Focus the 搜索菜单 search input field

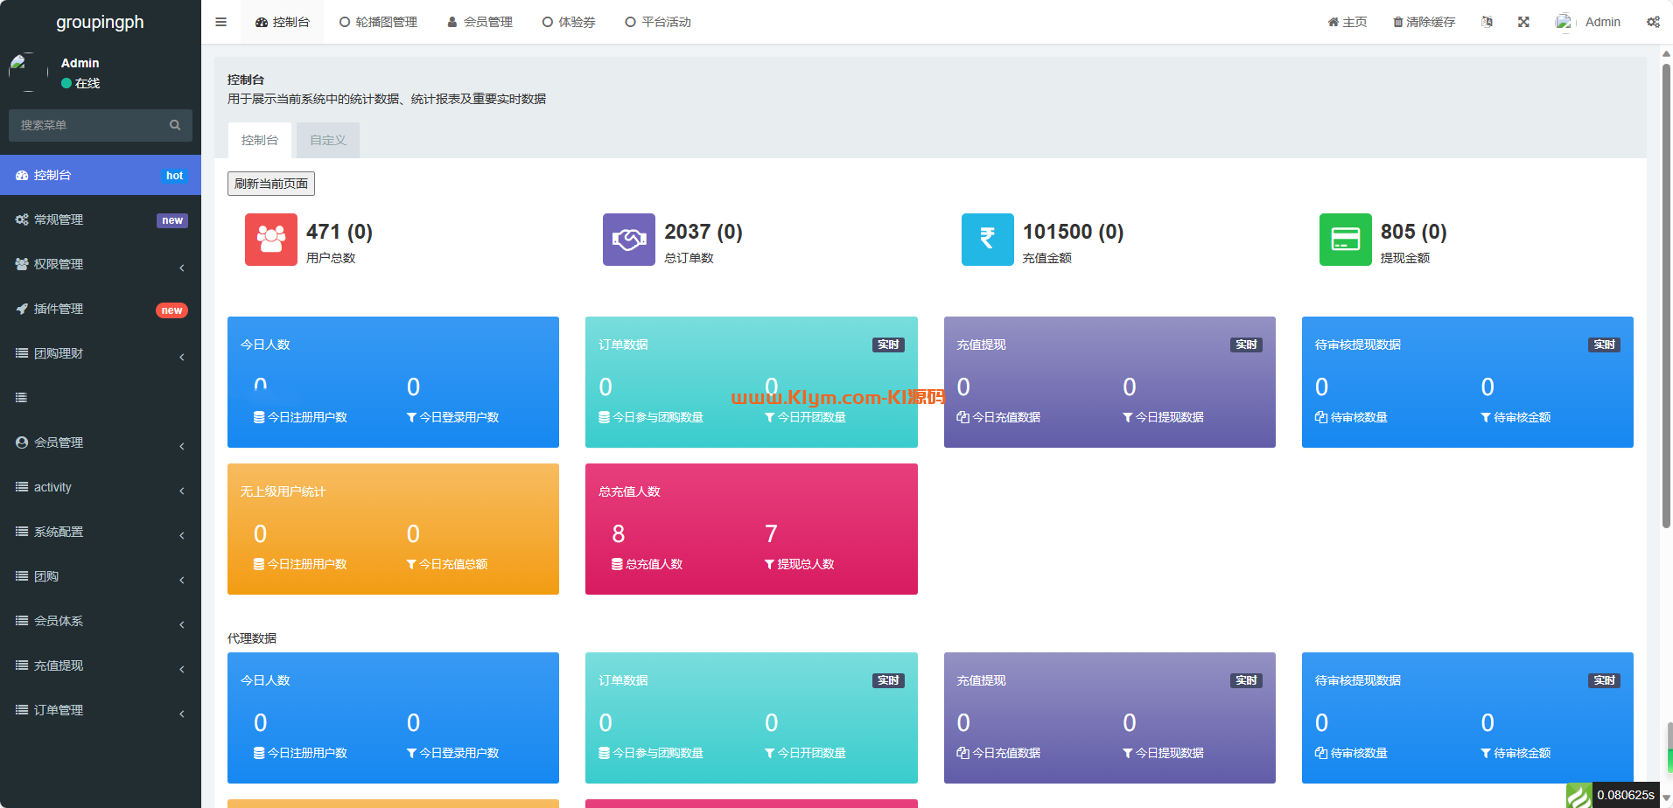point(87,125)
